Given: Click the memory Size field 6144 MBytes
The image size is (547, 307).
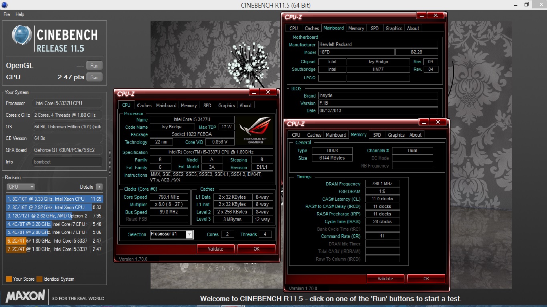Looking at the screenshot, I should tap(333, 158).
